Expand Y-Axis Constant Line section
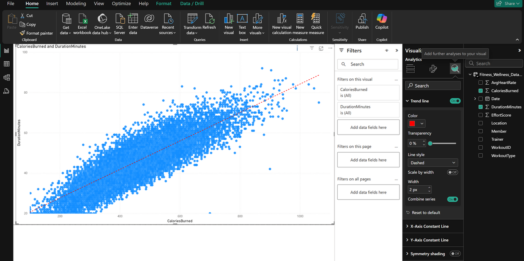 coord(407,240)
